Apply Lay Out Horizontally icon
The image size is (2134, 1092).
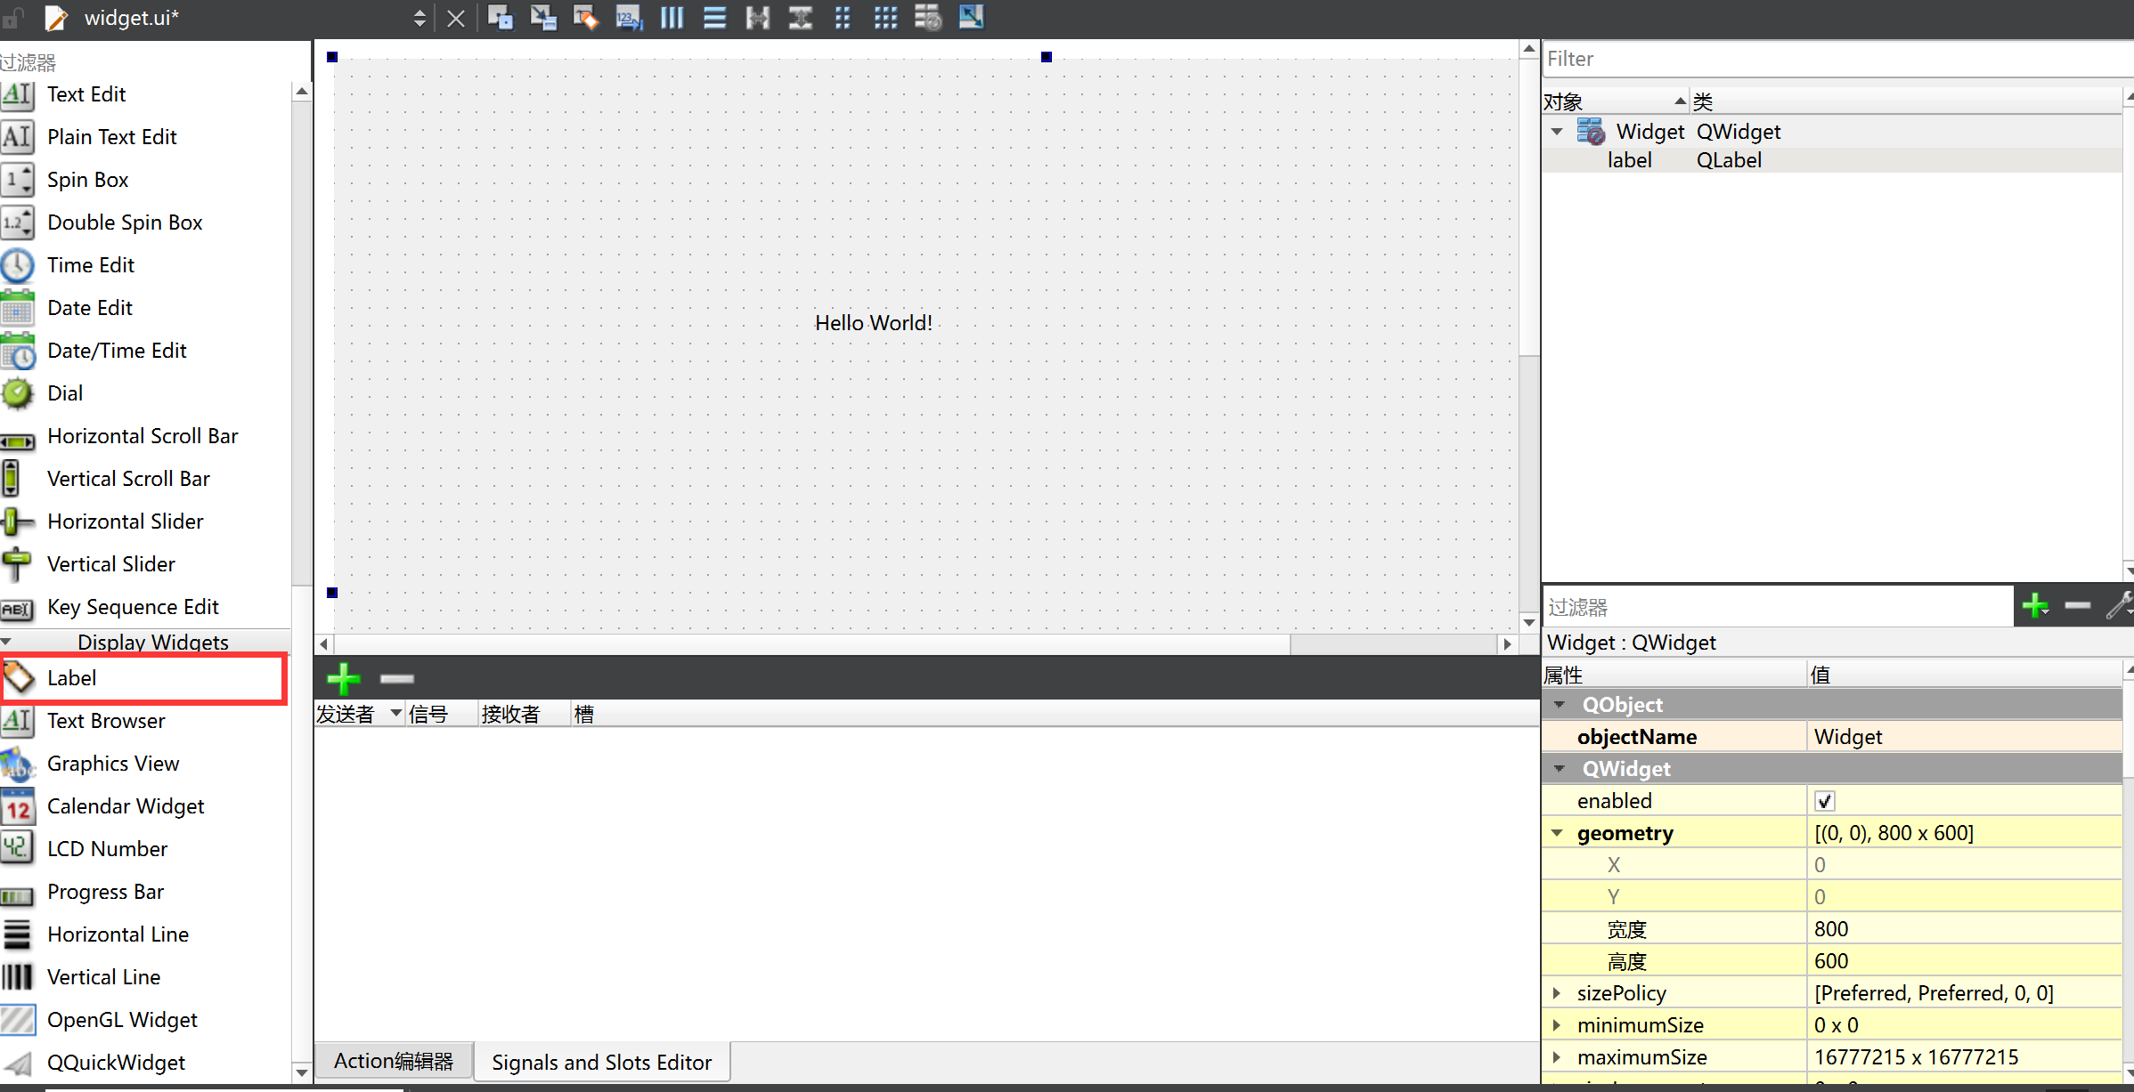(672, 18)
